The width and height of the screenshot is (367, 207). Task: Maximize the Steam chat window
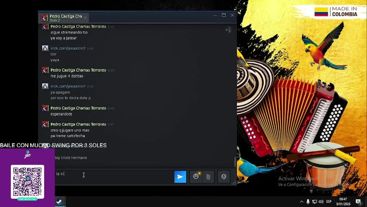pyautogui.click(x=224, y=15)
